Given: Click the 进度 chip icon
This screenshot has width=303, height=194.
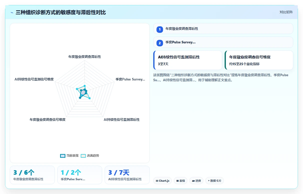Looking at the screenshot, I should [x=193, y=181].
